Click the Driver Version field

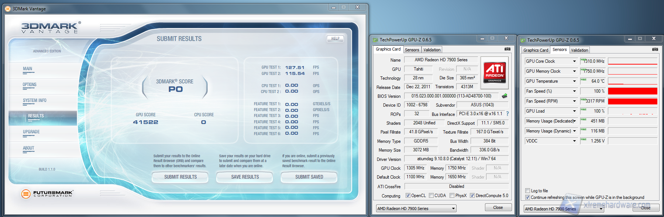click(x=456, y=159)
